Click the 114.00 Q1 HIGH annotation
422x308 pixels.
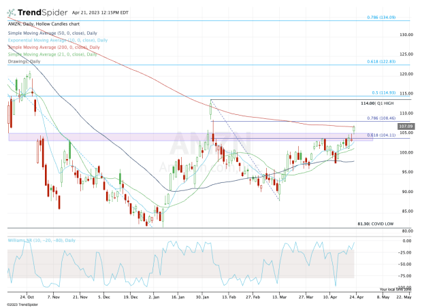[x=376, y=103]
